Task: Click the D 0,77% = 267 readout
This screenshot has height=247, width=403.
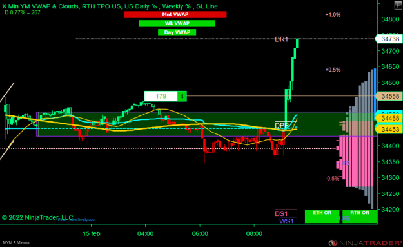Action: coord(23,12)
